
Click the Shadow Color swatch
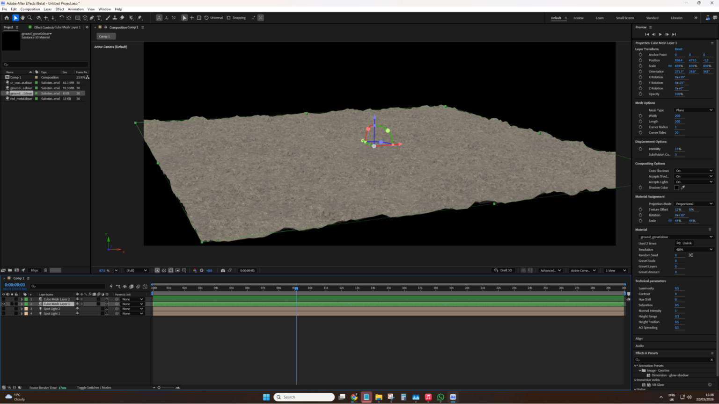[x=676, y=188]
